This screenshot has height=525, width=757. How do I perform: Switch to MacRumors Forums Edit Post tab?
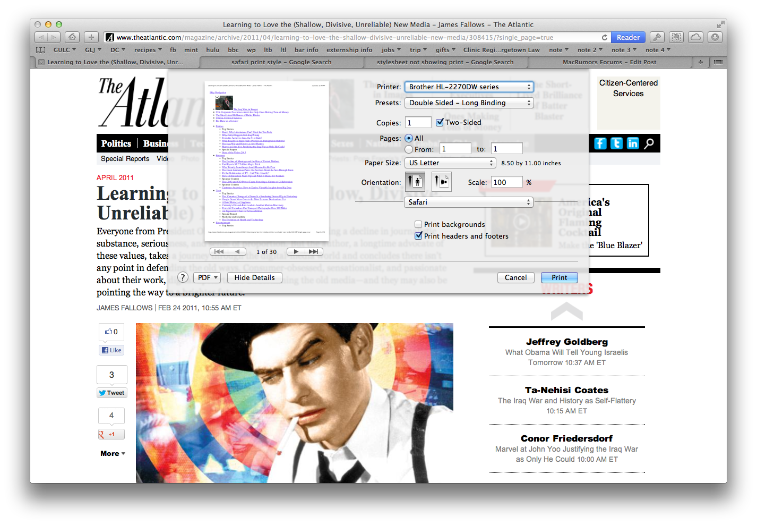(609, 62)
